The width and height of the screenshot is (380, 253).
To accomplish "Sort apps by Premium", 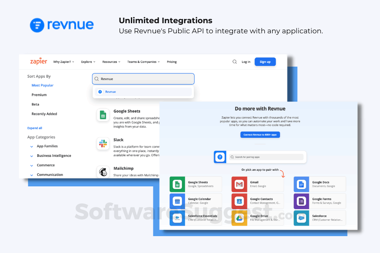I will coord(39,94).
